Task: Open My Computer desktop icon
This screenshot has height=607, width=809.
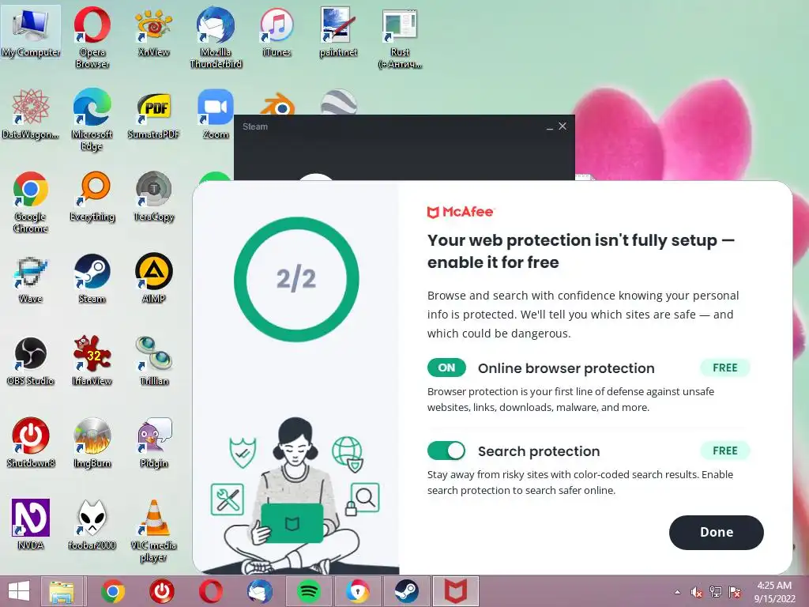Action: click(31, 32)
